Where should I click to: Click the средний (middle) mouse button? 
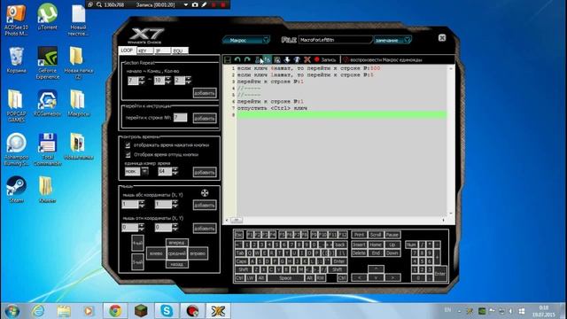[x=177, y=253]
